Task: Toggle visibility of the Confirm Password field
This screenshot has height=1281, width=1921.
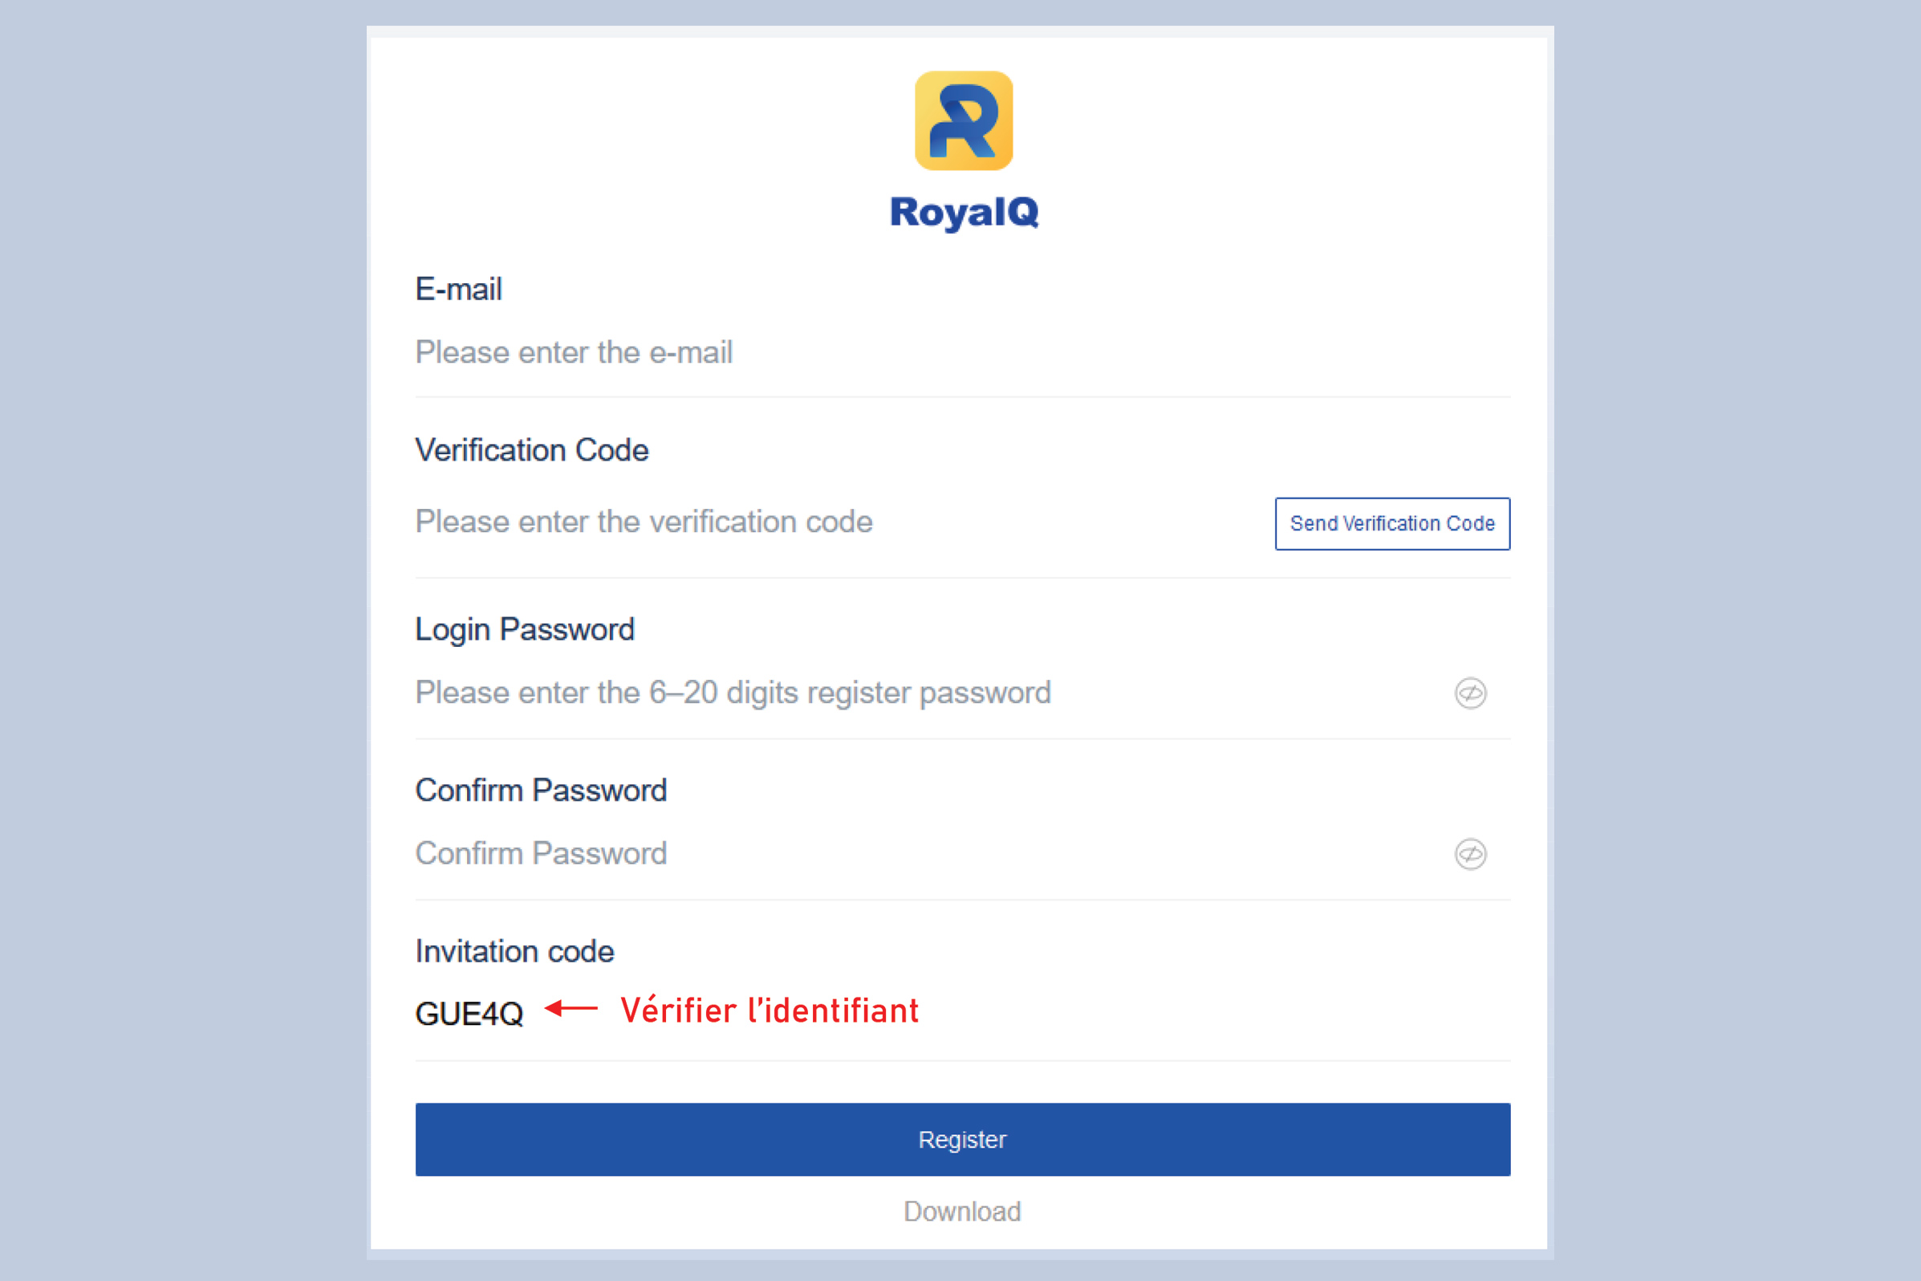Action: (1470, 854)
